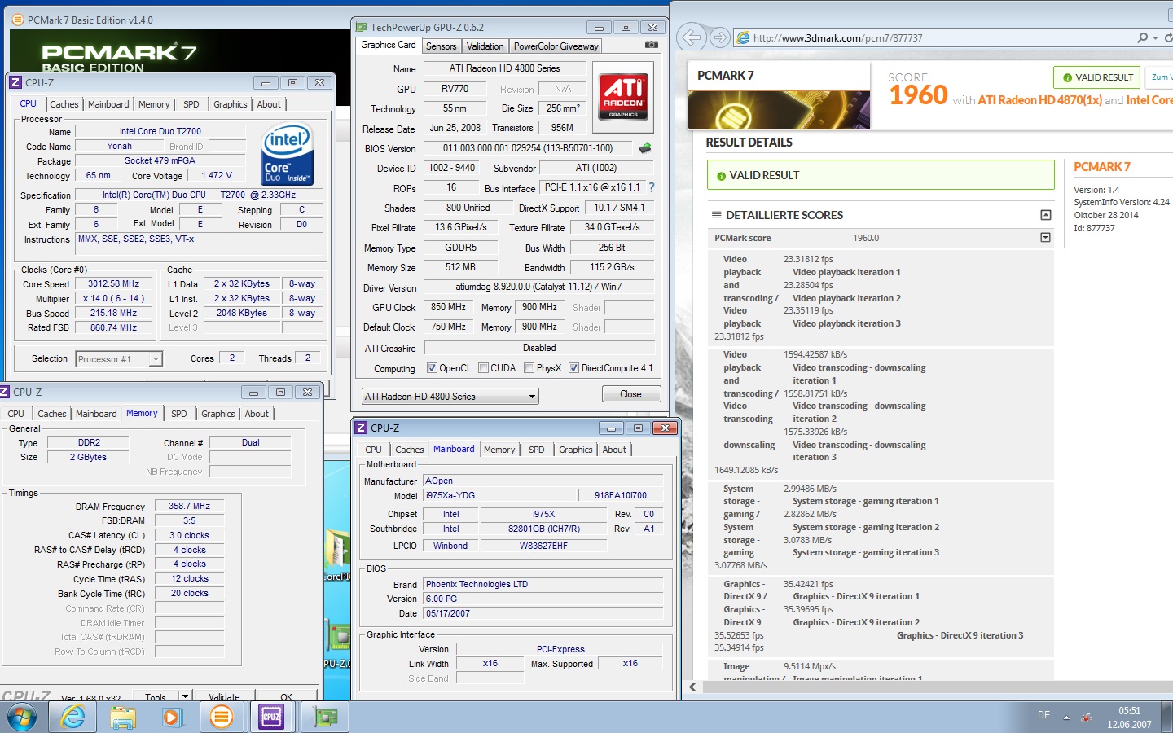Open the Graphics tab in the CPU-Z Memory window

point(217,414)
